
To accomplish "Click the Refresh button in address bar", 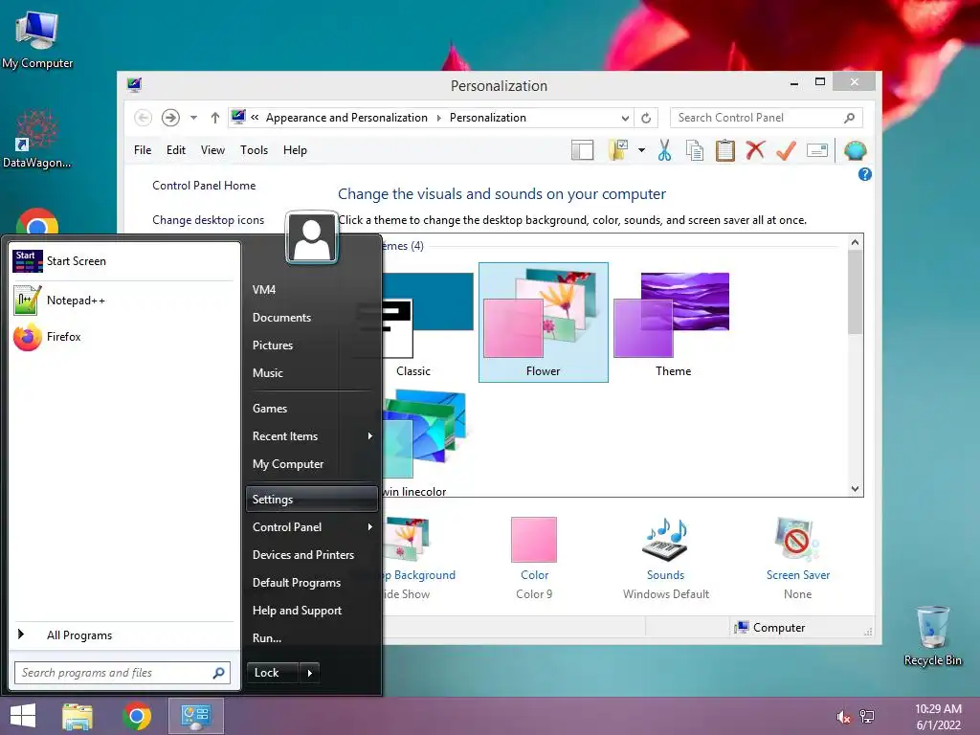I will (x=646, y=118).
